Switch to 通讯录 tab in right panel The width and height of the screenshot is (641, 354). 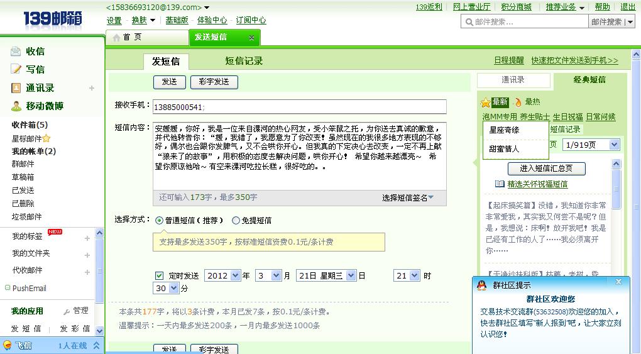coord(513,80)
